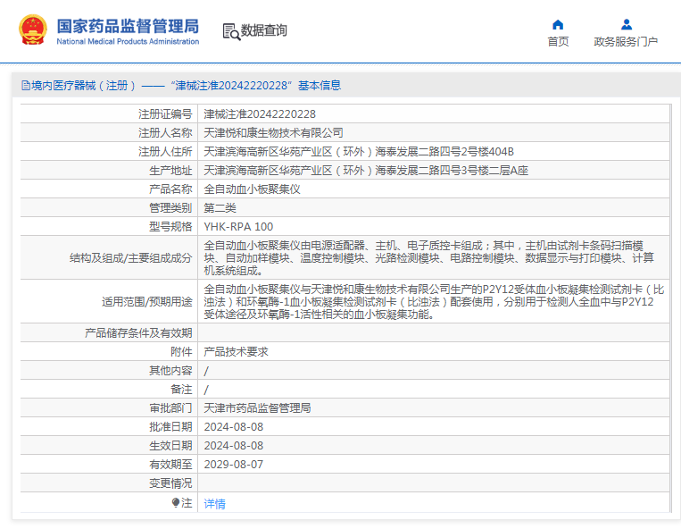The width and height of the screenshot is (681, 529).
Task: Select the structure description starting 全自动血小板聚集仪由电源适配器
Action: coord(429,258)
